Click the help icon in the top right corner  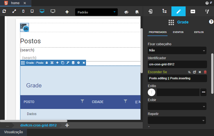pyautogui.click(x=207, y=3)
